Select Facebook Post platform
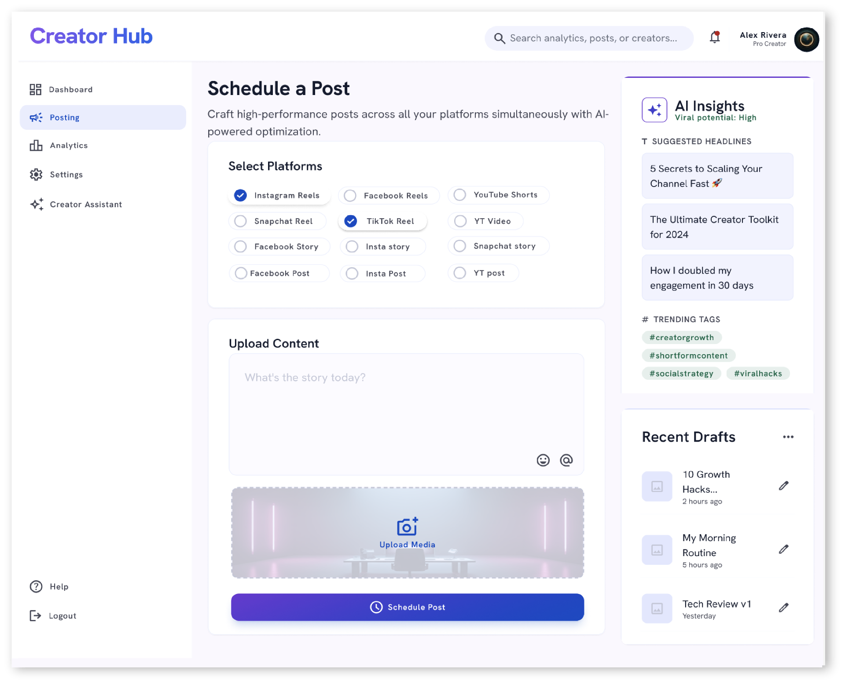Viewport: 845px width, 685px height. [279, 273]
